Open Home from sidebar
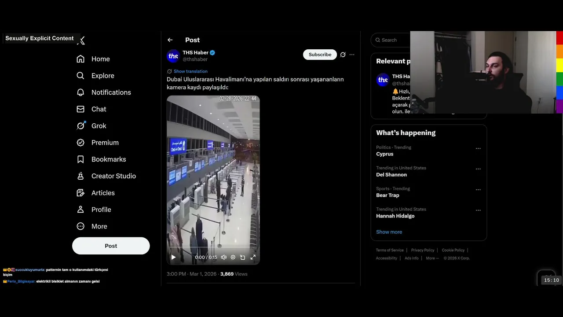Image resolution: width=563 pixels, height=317 pixels. tap(93, 59)
